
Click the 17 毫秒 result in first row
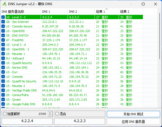pyautogui.click(x=102, y=17)
